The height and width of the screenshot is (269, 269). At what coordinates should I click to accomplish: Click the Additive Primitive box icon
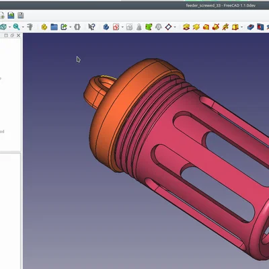pyautogui.click(x=235, y=27)
